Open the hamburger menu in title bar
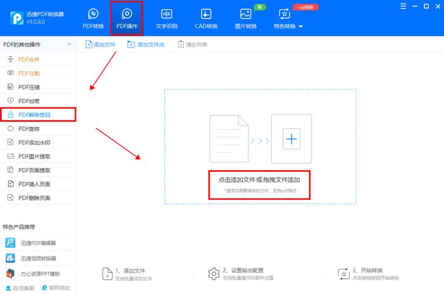This screenshot has width=444, height=295. 403,6
